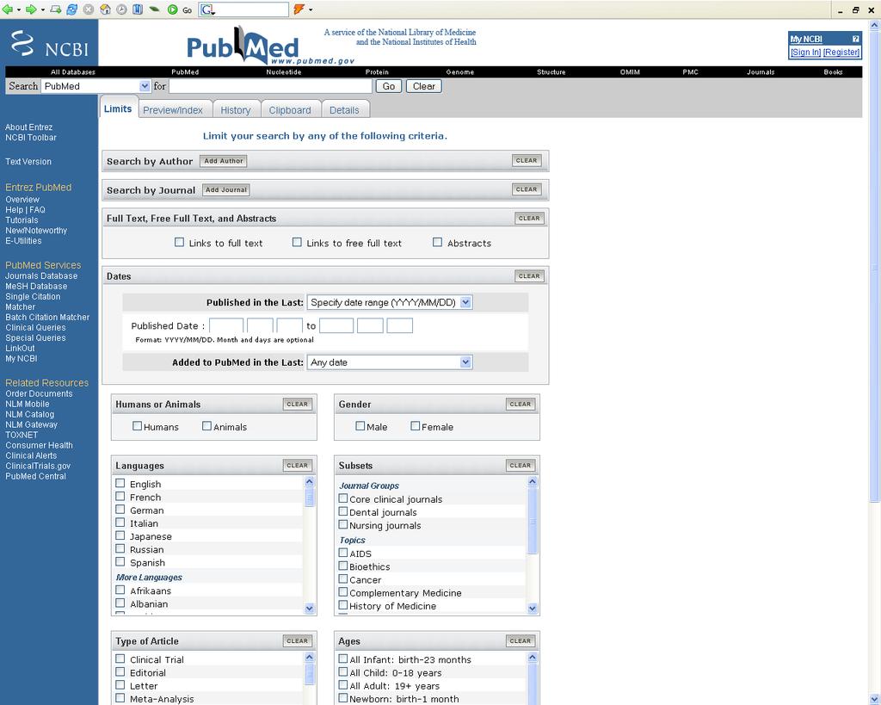
Task: Click Ages list scroll up arrow
Action: coord(533,657)
